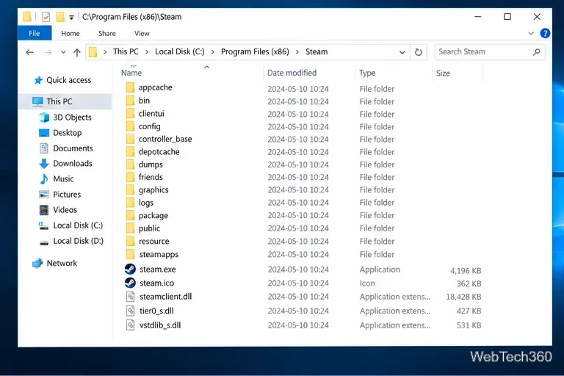Image resolution: width=564 pixels, height=376 pixels.
Task: Open Pictures in navigation pane
Action: point(59,195)
